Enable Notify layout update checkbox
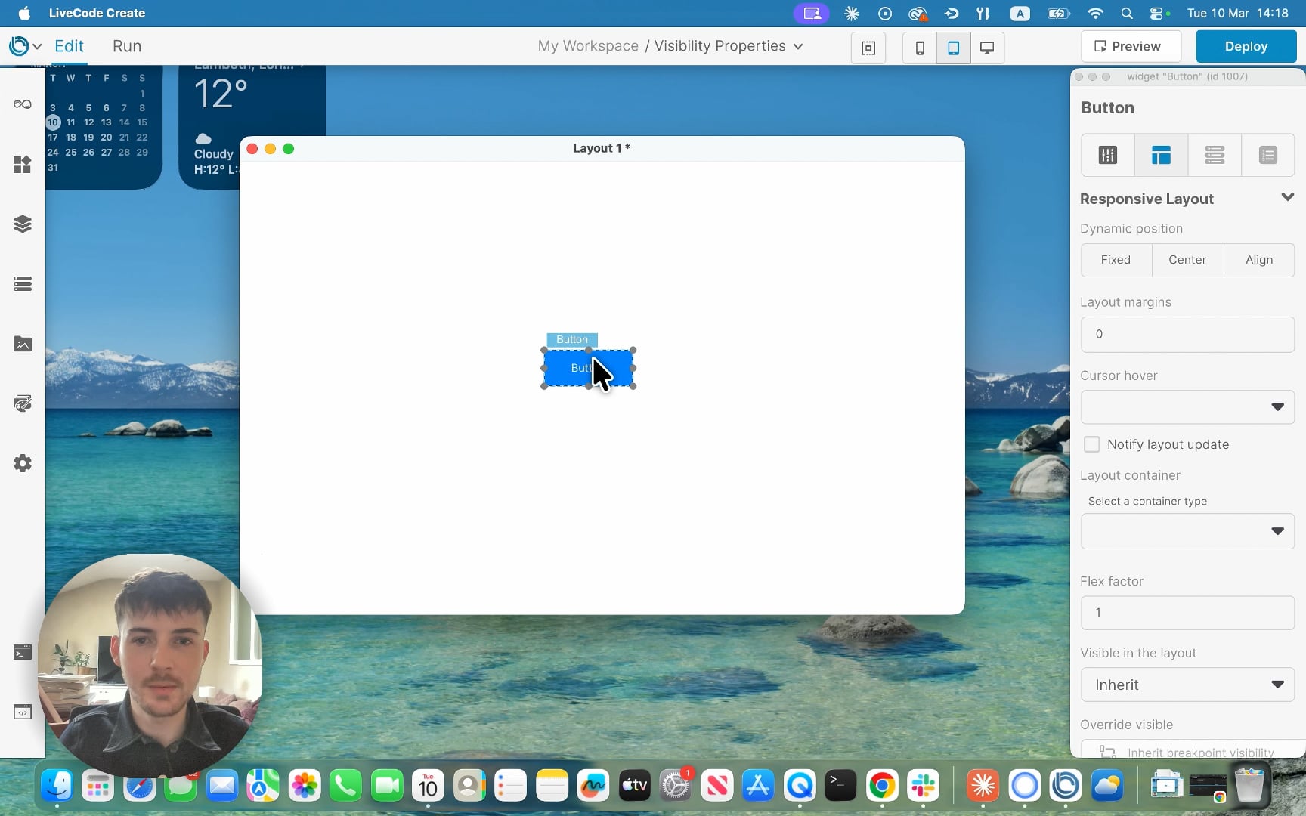1306x816 pixels. (x=1091, y=444)
